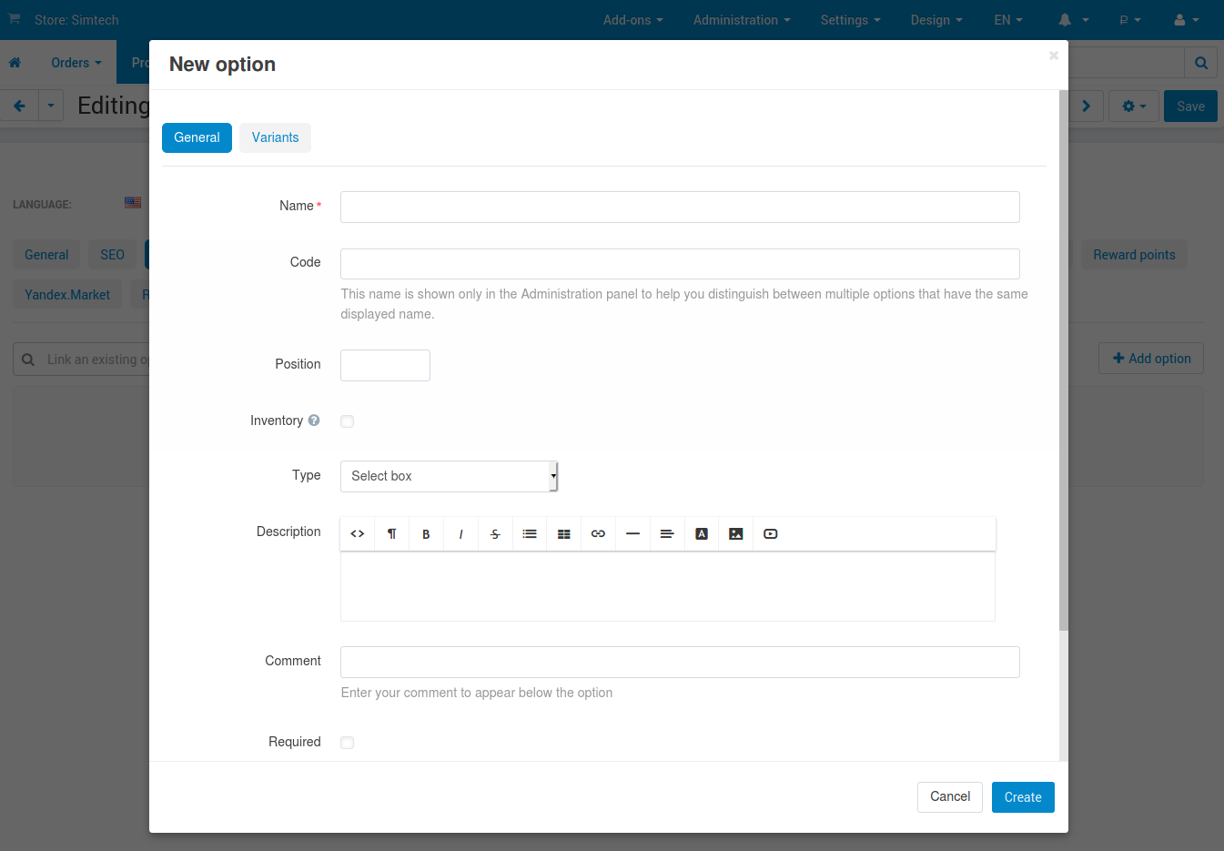The height and width of the screenshot is (851, 1224).
Task: Open the user account dropdown
Action: tap(1187, 20)
